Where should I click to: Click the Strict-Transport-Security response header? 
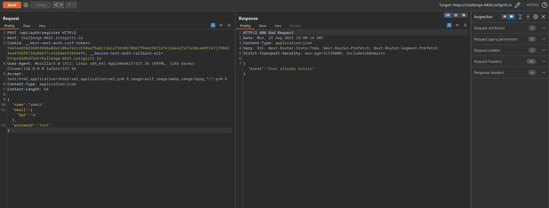click(x=314, y=53)
